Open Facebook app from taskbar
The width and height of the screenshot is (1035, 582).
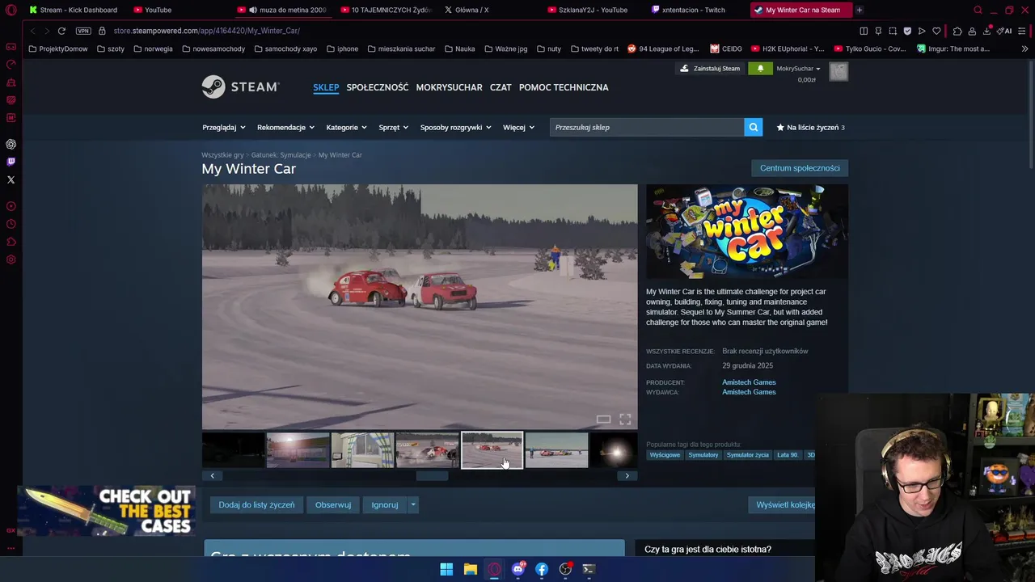coord(542,569)
